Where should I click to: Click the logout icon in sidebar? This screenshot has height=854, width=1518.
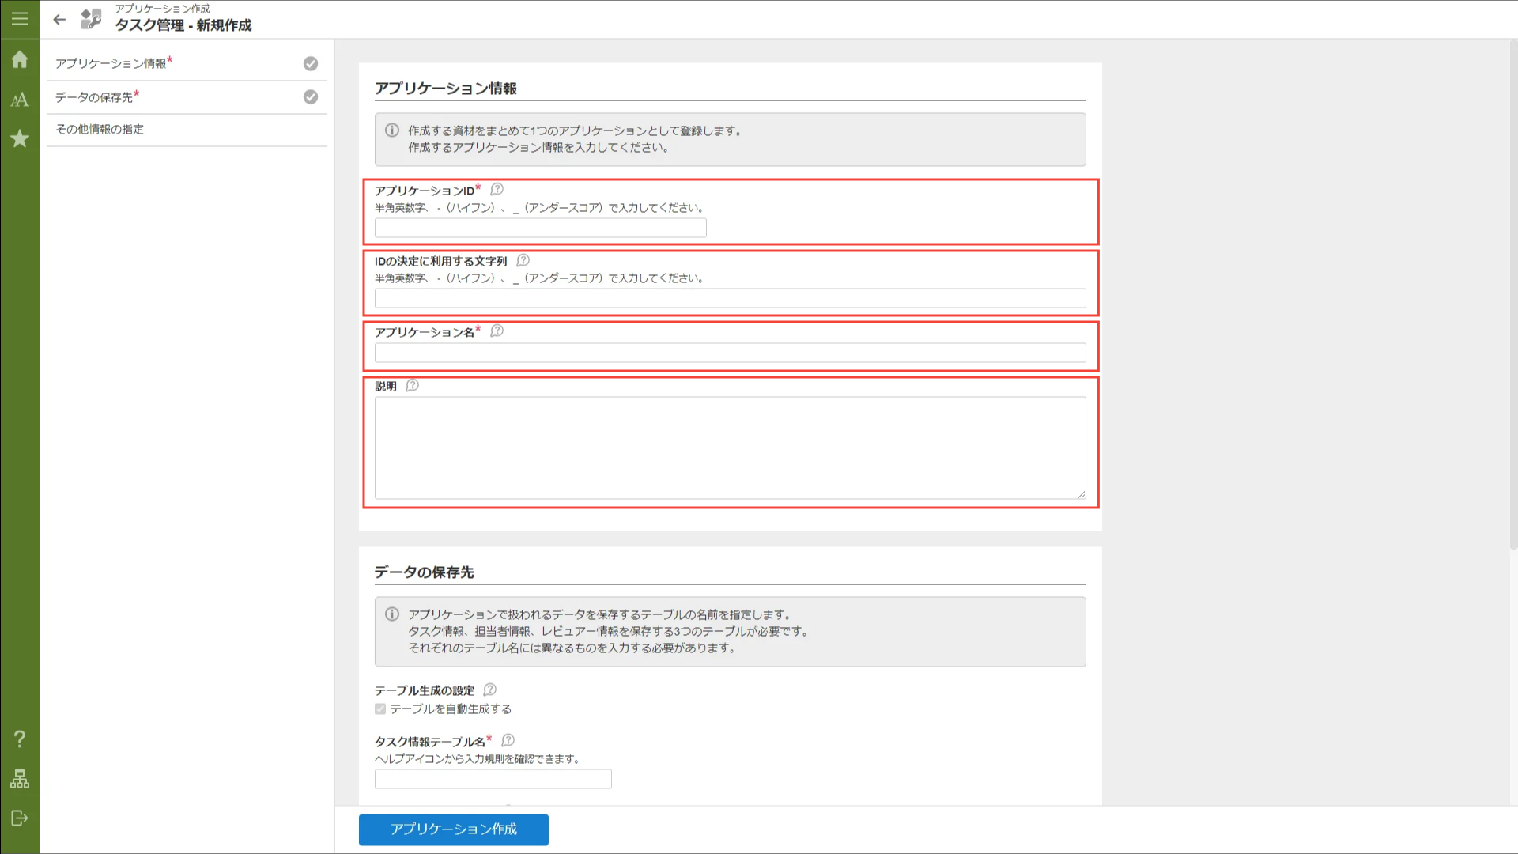(20, 818)
